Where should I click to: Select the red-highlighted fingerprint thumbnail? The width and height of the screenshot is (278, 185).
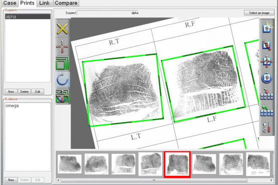click(177, 164)
